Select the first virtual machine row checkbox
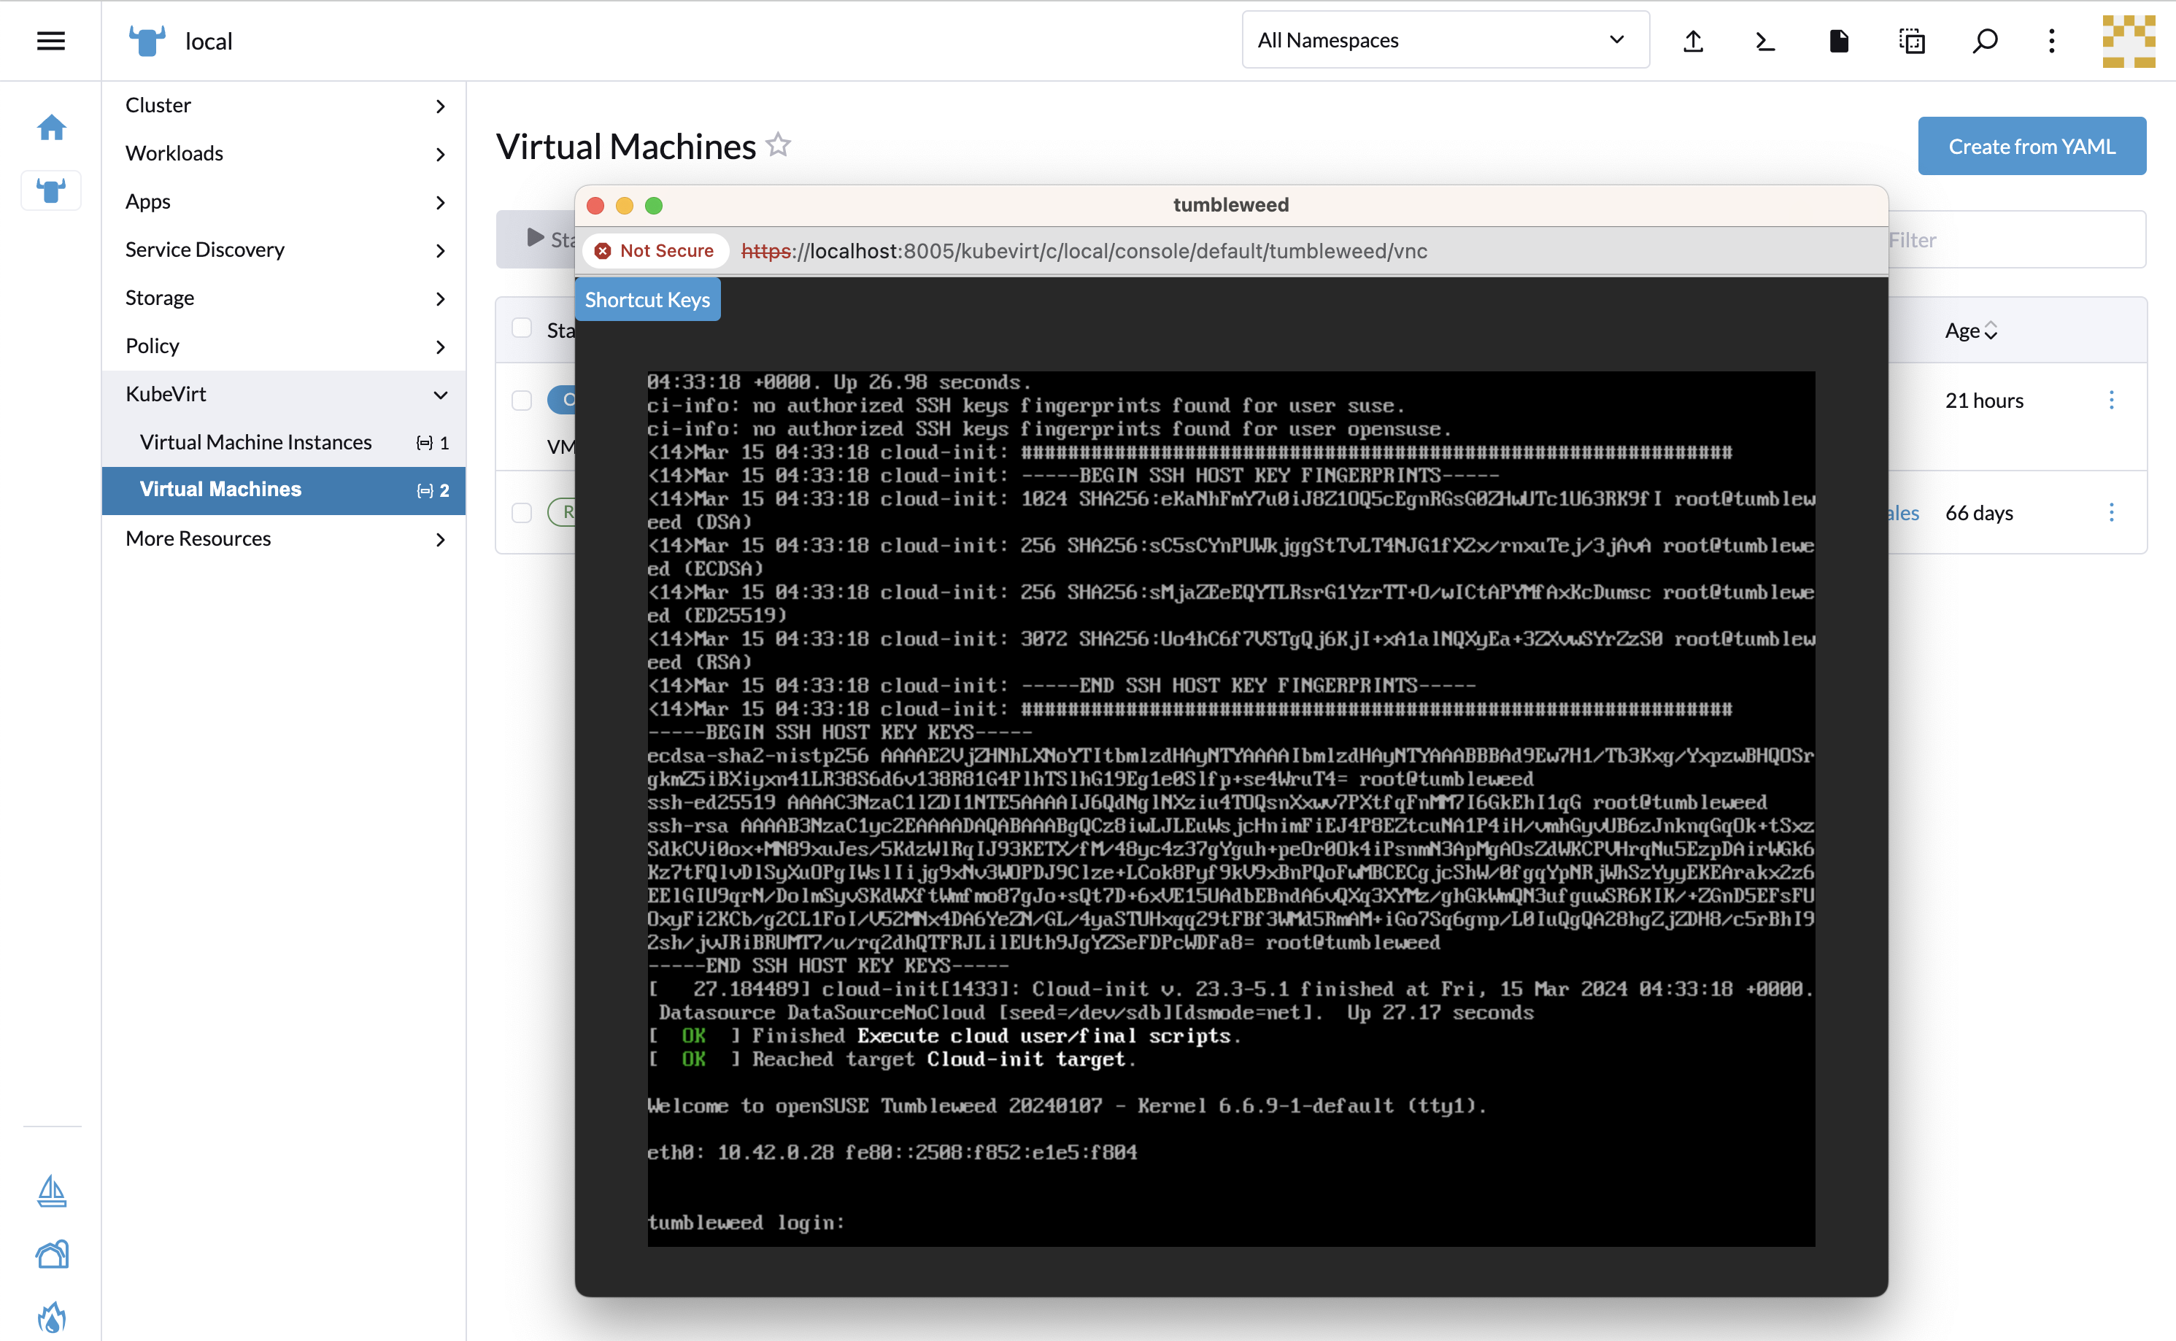Image resolution: width=2176 pixels, height=1341 pixels. click(522, 401)
